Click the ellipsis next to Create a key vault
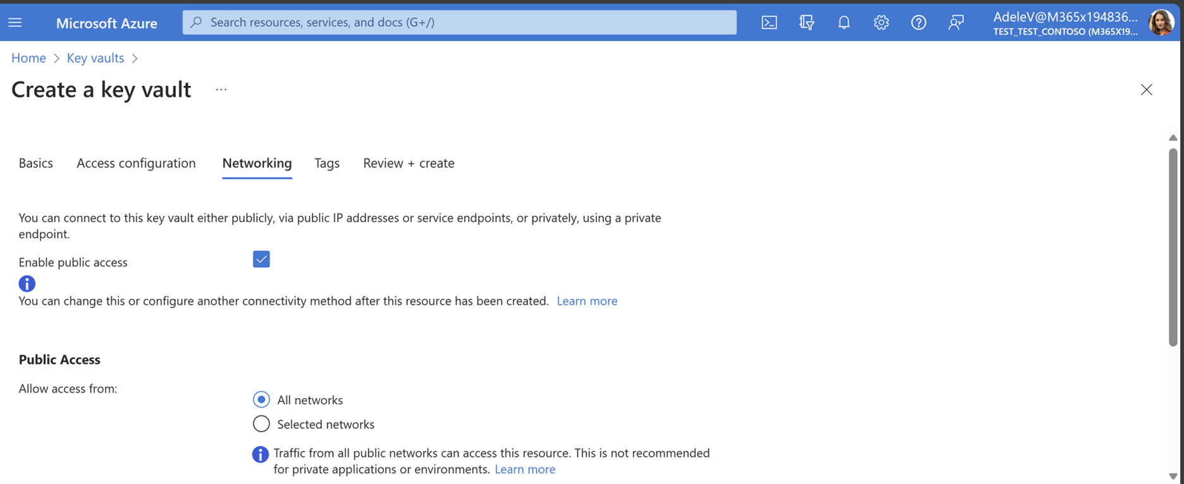This screenshot has height=484, width=1184. 221,90
